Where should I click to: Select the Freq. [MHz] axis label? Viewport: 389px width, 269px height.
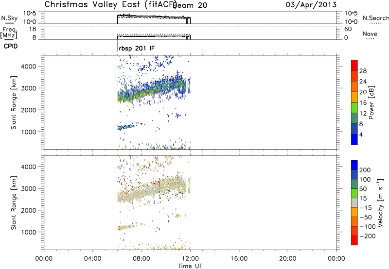(x=9, y=33)
